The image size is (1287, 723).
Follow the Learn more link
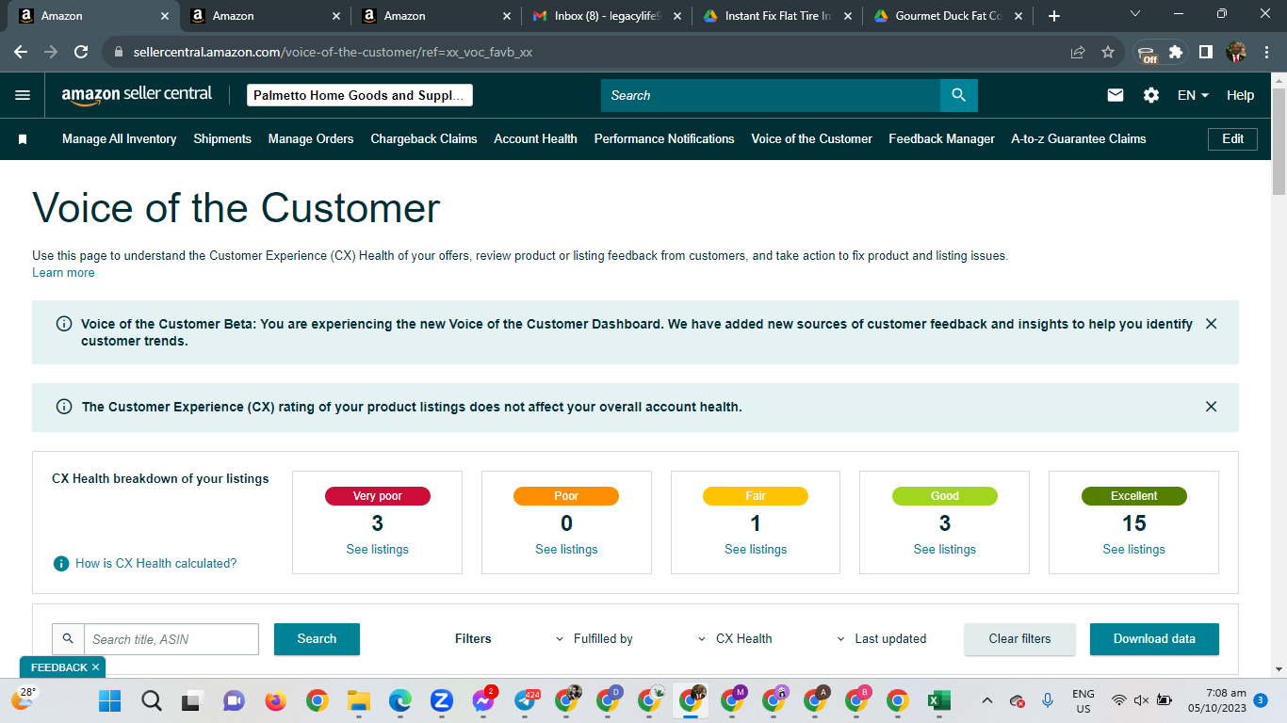63,272
